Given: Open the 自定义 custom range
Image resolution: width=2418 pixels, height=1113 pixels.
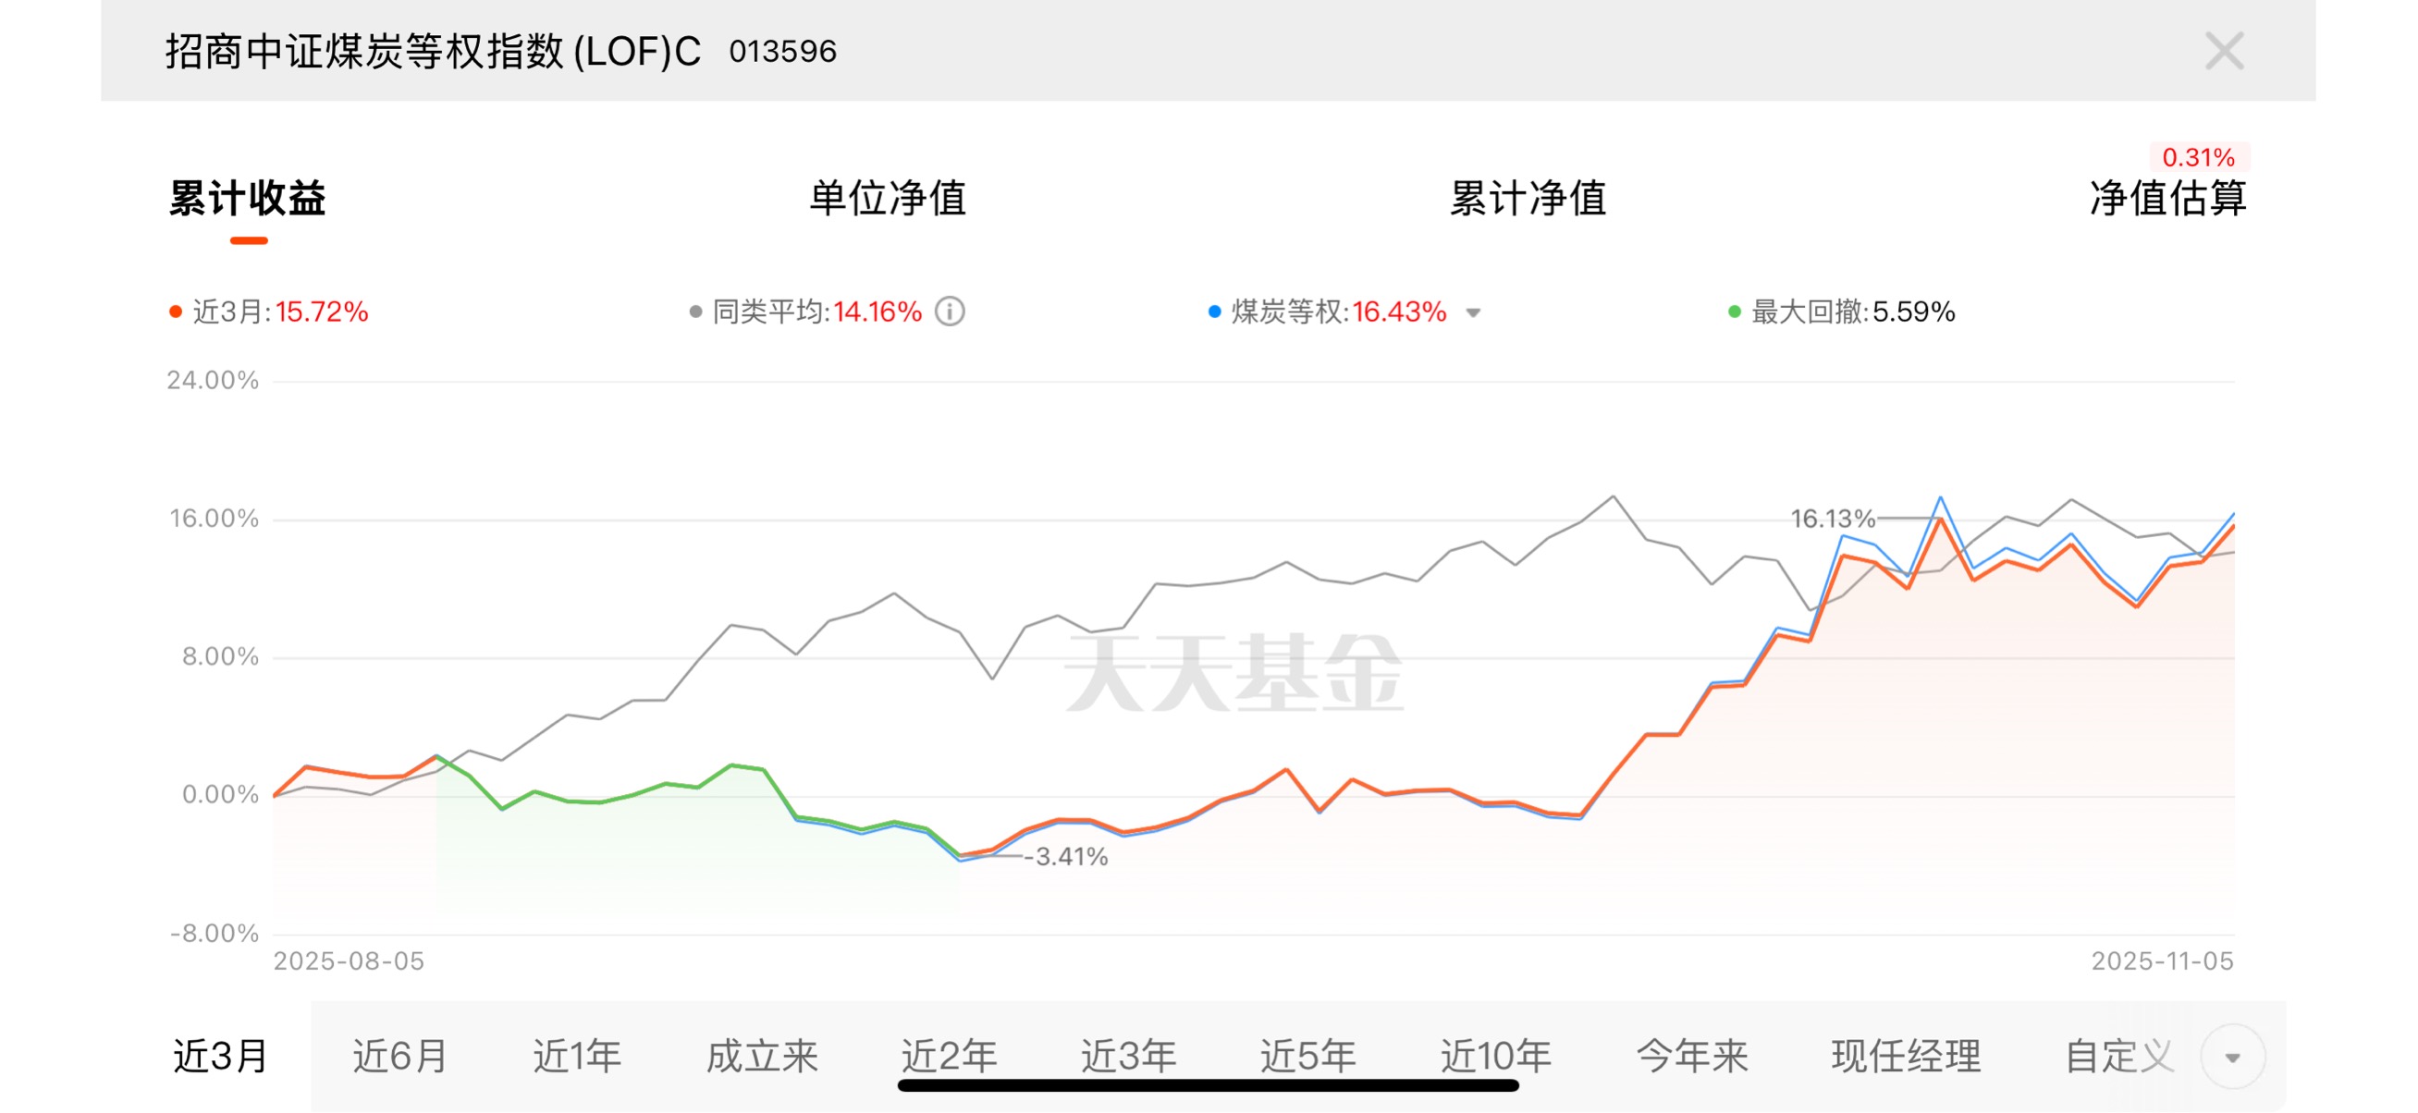Looking at the screenshot, I should (x=2119, y=1057).
